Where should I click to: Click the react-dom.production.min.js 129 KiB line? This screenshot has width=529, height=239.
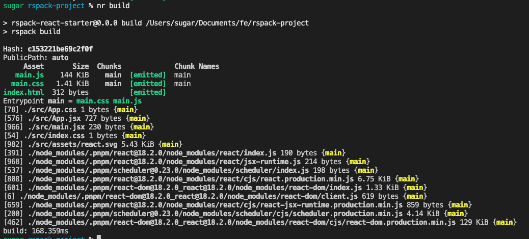tap(260, 222)
